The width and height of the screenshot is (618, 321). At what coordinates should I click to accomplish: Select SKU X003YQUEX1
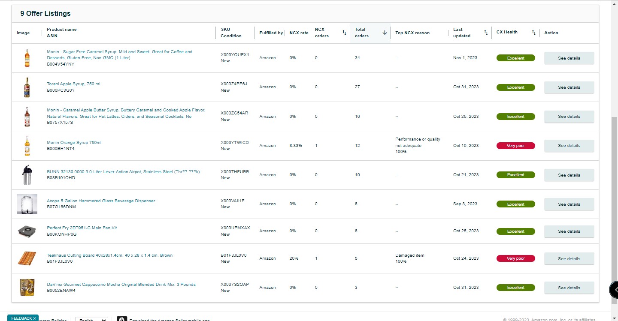click(235, 55)
